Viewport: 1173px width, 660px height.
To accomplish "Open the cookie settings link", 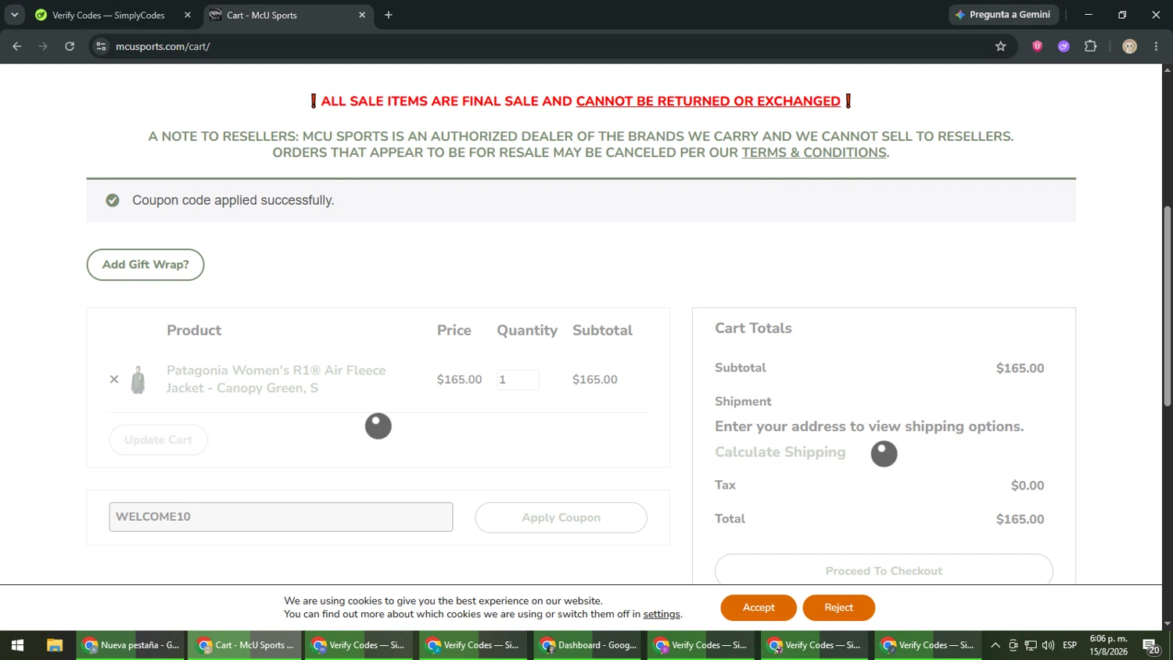I will (x=662, y=615).
